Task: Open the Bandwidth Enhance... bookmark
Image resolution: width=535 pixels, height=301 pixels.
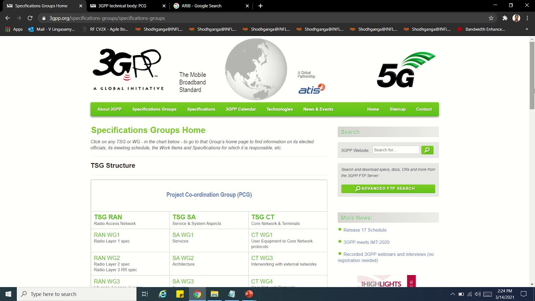Action: [481, 29]
